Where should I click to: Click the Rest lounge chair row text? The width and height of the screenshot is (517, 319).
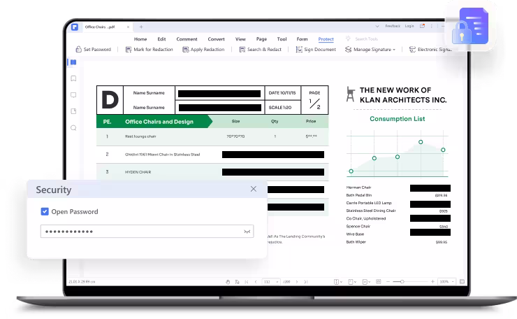pyautogui.click(x=140, y=136)
